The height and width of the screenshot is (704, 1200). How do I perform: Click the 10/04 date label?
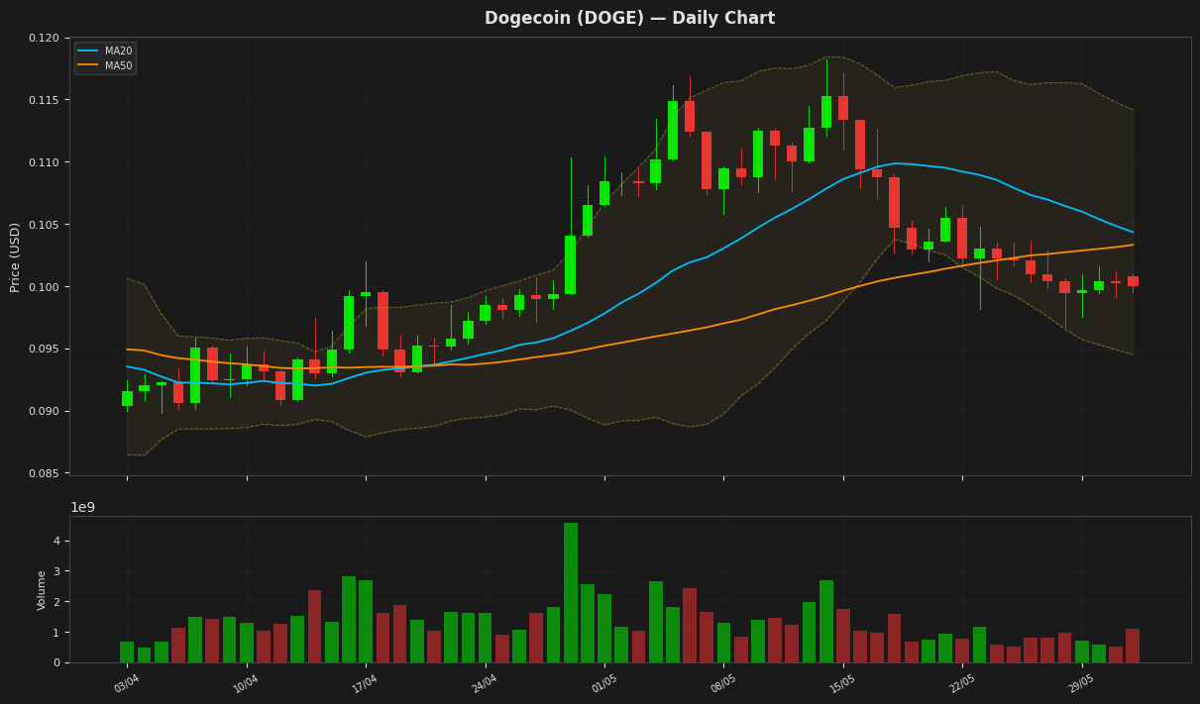tap(246, 683)
